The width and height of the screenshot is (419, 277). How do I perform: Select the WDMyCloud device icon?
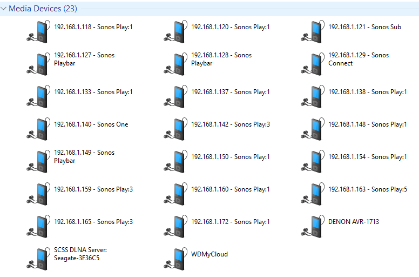[x=175, y=259]
